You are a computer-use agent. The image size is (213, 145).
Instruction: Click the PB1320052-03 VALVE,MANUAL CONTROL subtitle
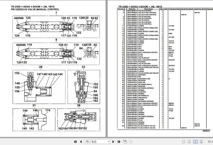coord(35,10)
